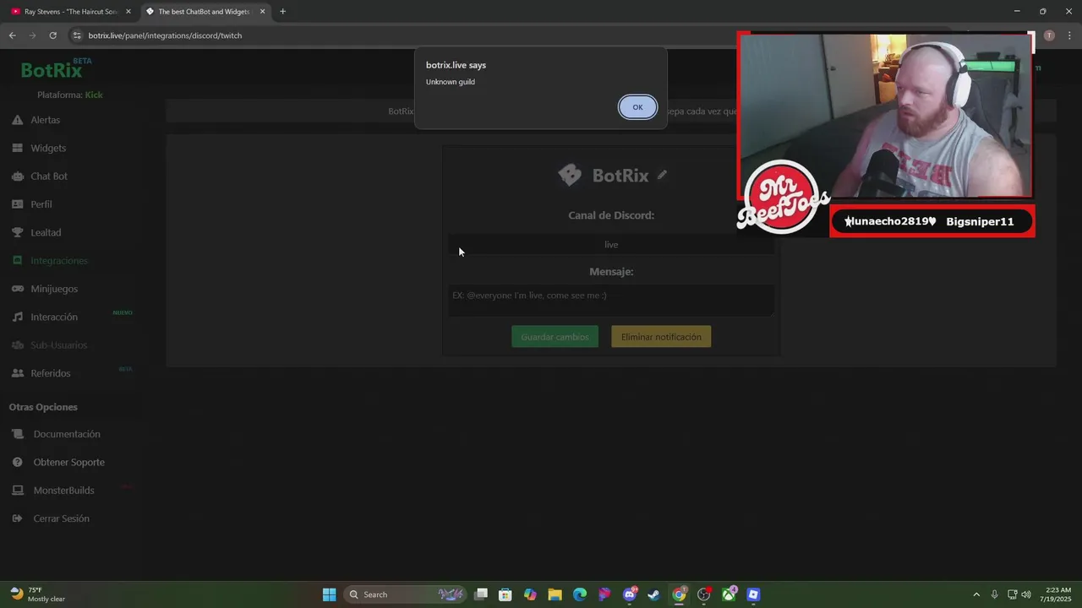
Task: Open Integraciones via its sidebar icon
Action: point(17,261)
